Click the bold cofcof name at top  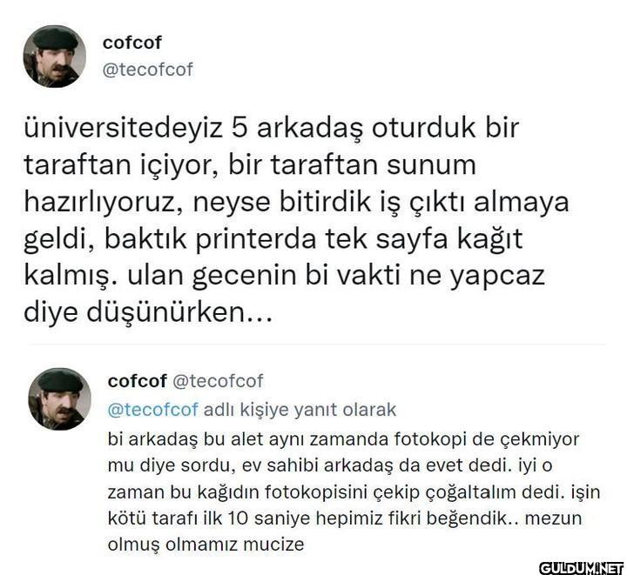[132, 43]
